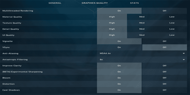
Task: Click the Detail Quality label
Action: pos(11,29)
